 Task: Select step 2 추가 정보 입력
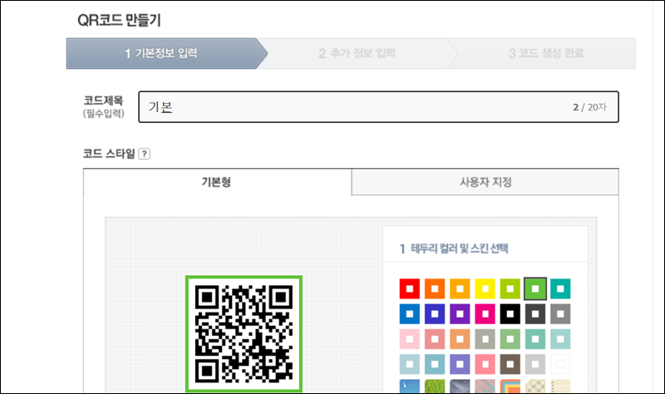point(357,53)
